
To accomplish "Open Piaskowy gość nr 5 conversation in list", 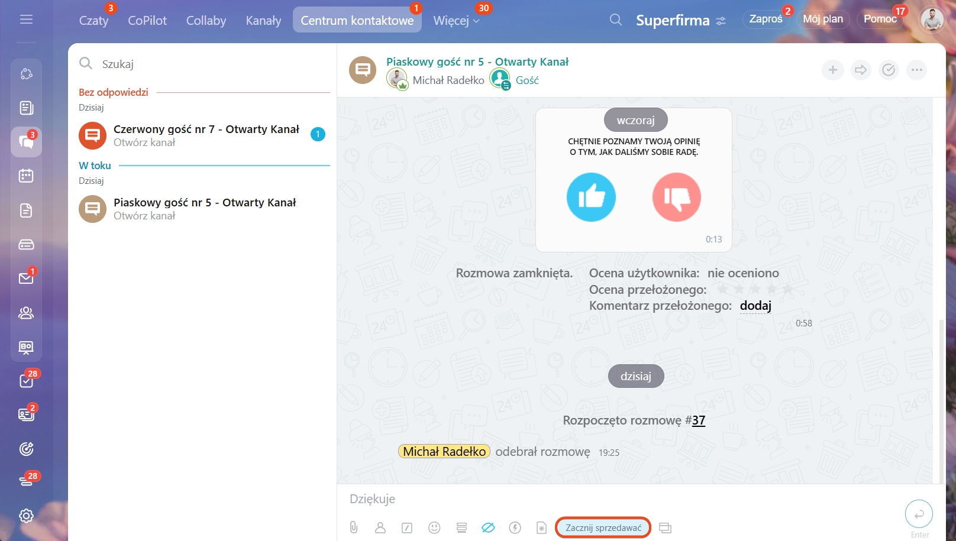I will pyautogui.click(x=202, y=209).
